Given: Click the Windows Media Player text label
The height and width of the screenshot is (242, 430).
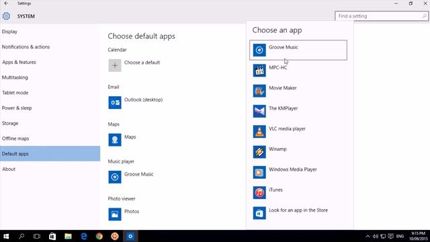Looking at the screenshot, I should 293,169.
